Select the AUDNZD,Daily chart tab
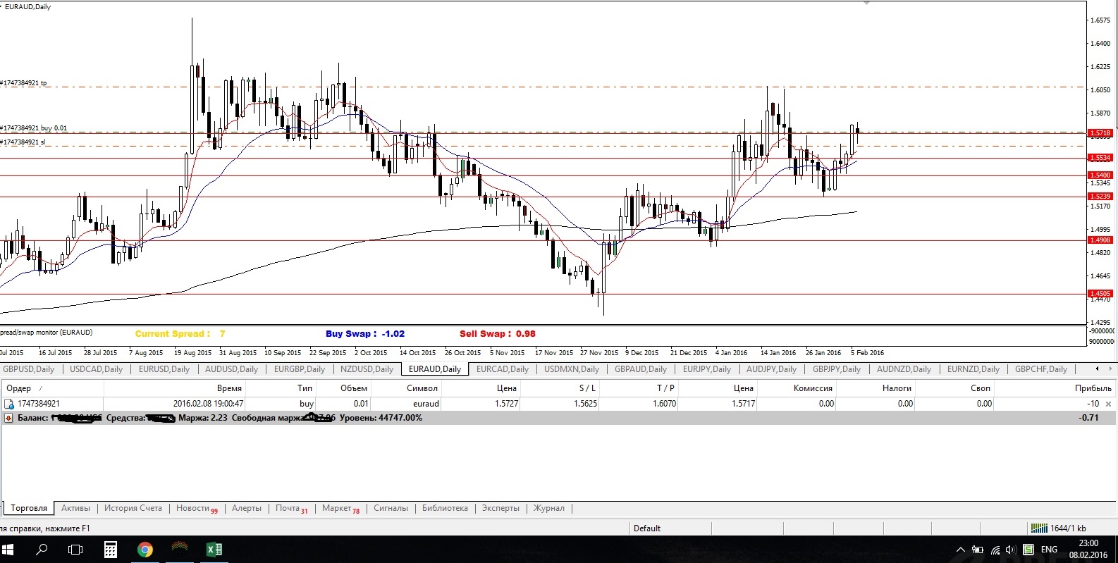This screenshot has width=1118, height=563. point(904,369)
